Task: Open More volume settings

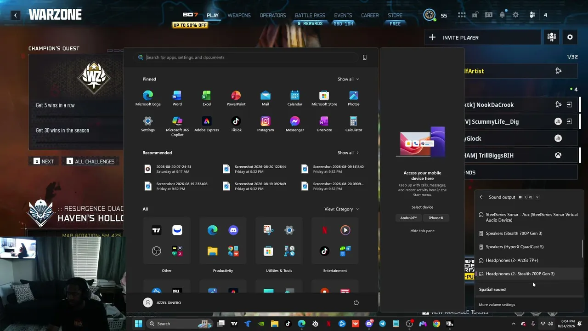Action: (497, 305)
